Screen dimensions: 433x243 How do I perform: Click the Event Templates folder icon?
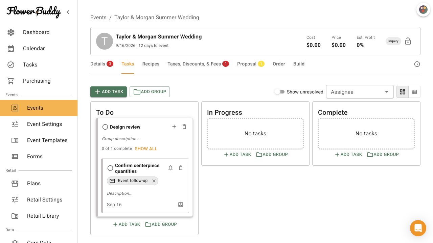click(15, 140)
